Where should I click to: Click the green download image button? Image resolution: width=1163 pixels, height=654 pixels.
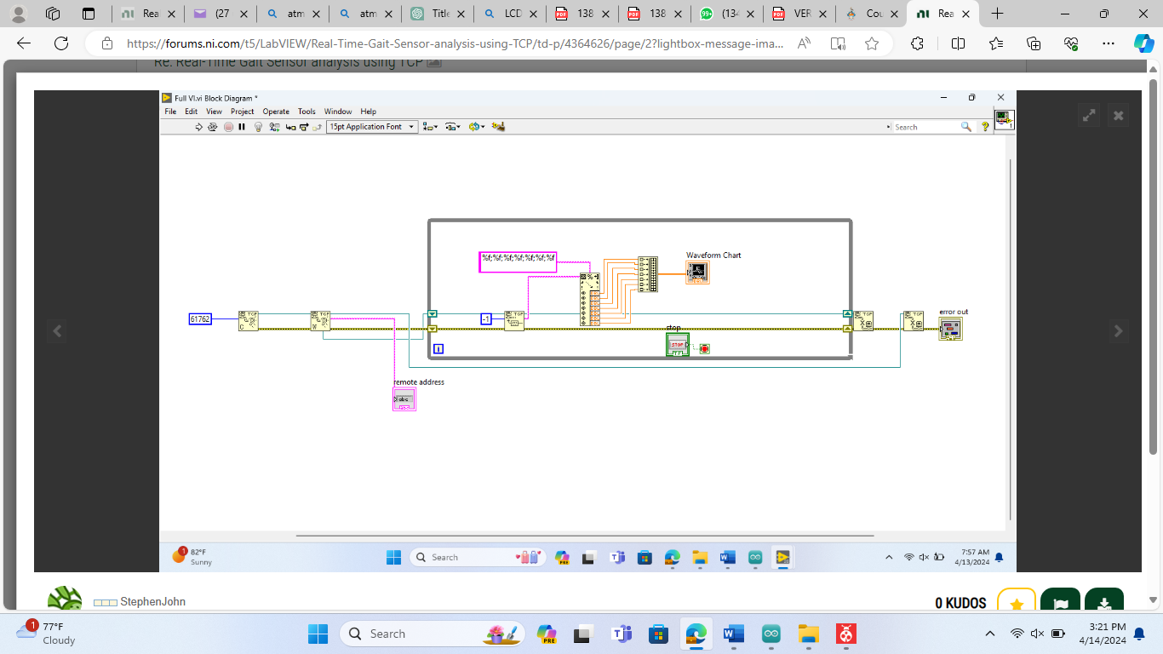[x=1103, y=603]
